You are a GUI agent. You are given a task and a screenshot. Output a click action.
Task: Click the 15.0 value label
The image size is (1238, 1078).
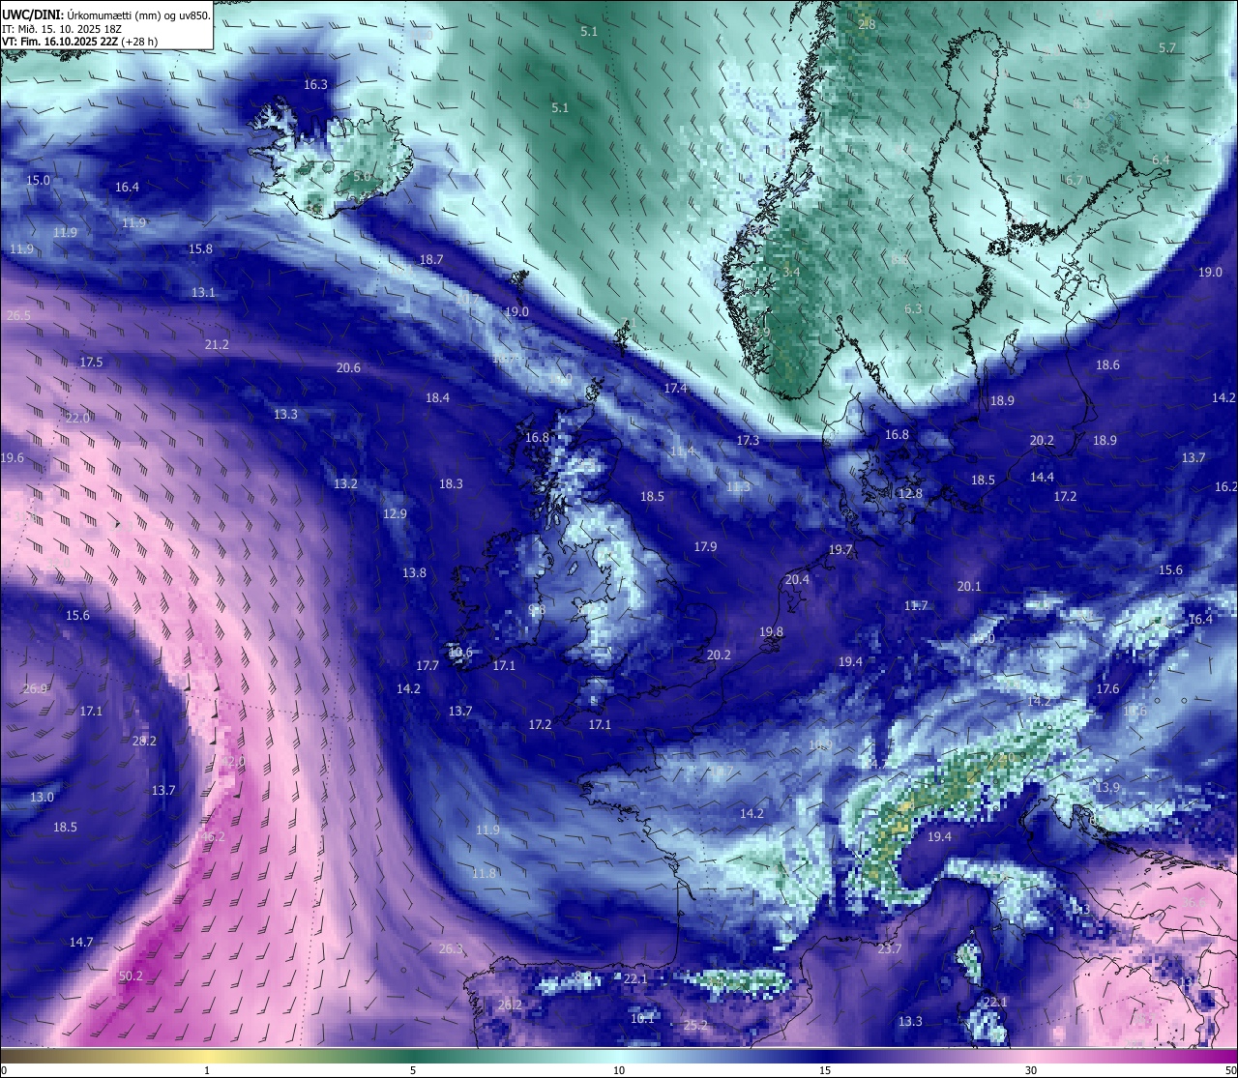tap(38, 181)
